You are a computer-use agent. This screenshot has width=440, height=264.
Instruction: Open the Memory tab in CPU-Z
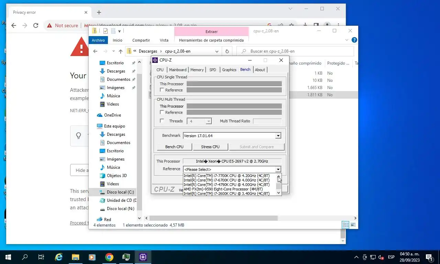197,70
